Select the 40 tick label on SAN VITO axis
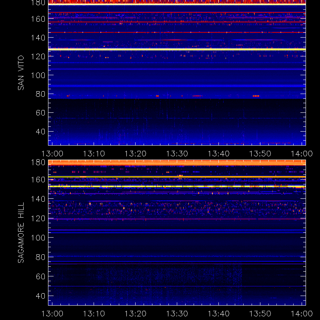320x320 pixels. tap(40, 132)
